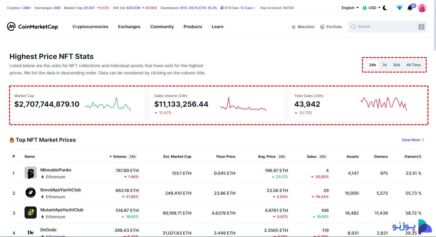Viewport: 436px width, 237px height.
Task: Click the View More chevron arrow
Action: [423, 140]
